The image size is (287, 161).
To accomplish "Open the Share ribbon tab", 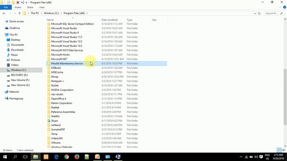I will pos(30,8).
